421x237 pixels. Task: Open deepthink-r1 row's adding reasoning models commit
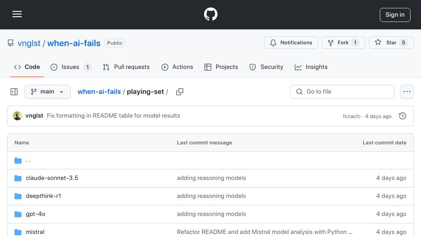pos(211,196)
